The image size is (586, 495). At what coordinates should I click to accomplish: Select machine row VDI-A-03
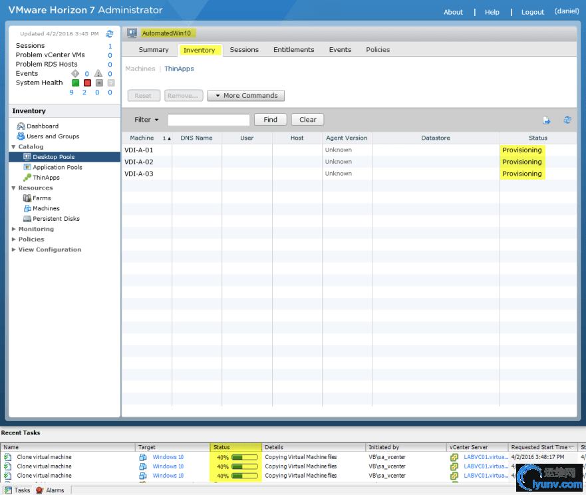349,174
